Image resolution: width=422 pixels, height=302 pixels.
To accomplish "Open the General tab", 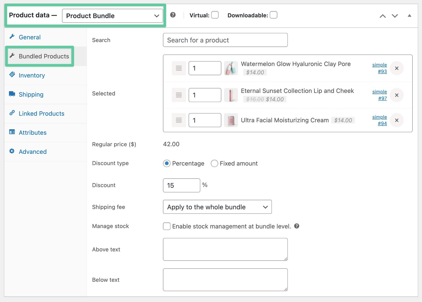I will (30, 37).
